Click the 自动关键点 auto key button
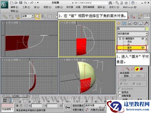 tap(78, 105)
